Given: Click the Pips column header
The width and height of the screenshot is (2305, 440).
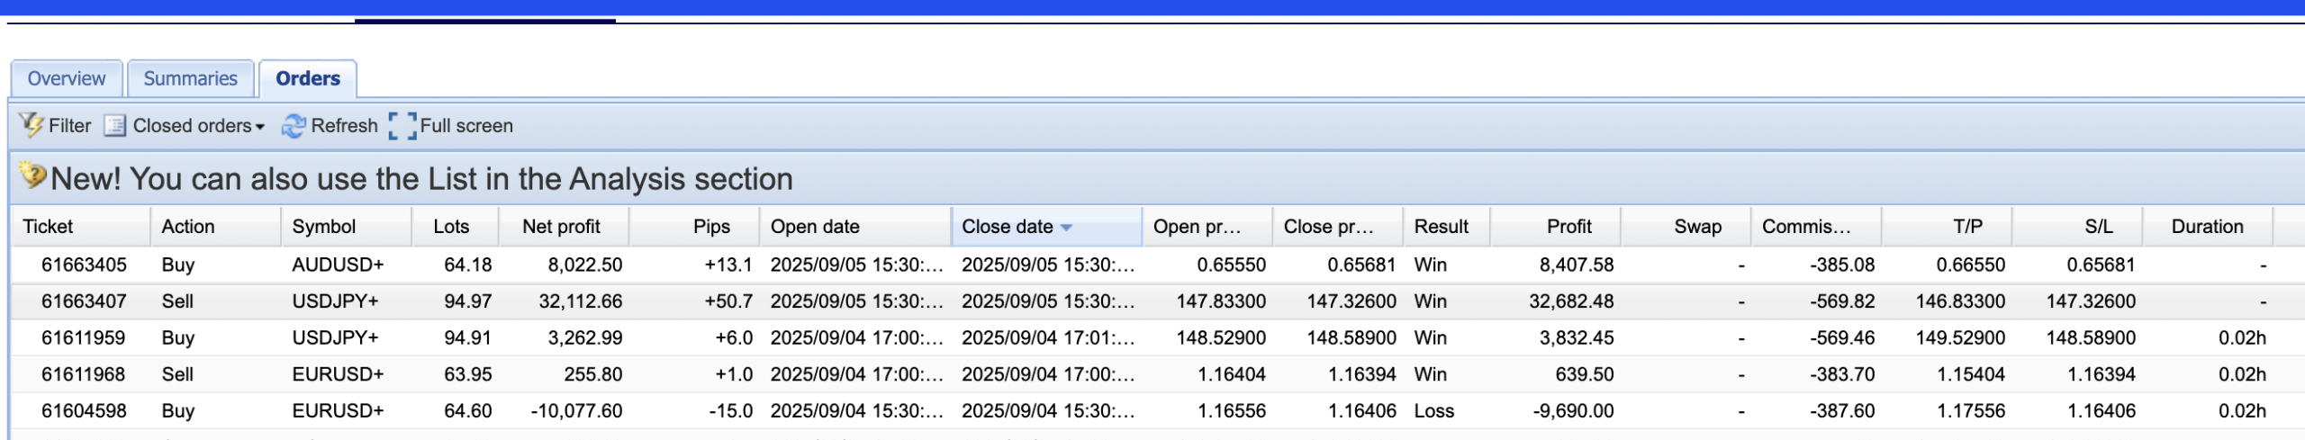Looking at the screenshot, I should [x=711, y=227].
